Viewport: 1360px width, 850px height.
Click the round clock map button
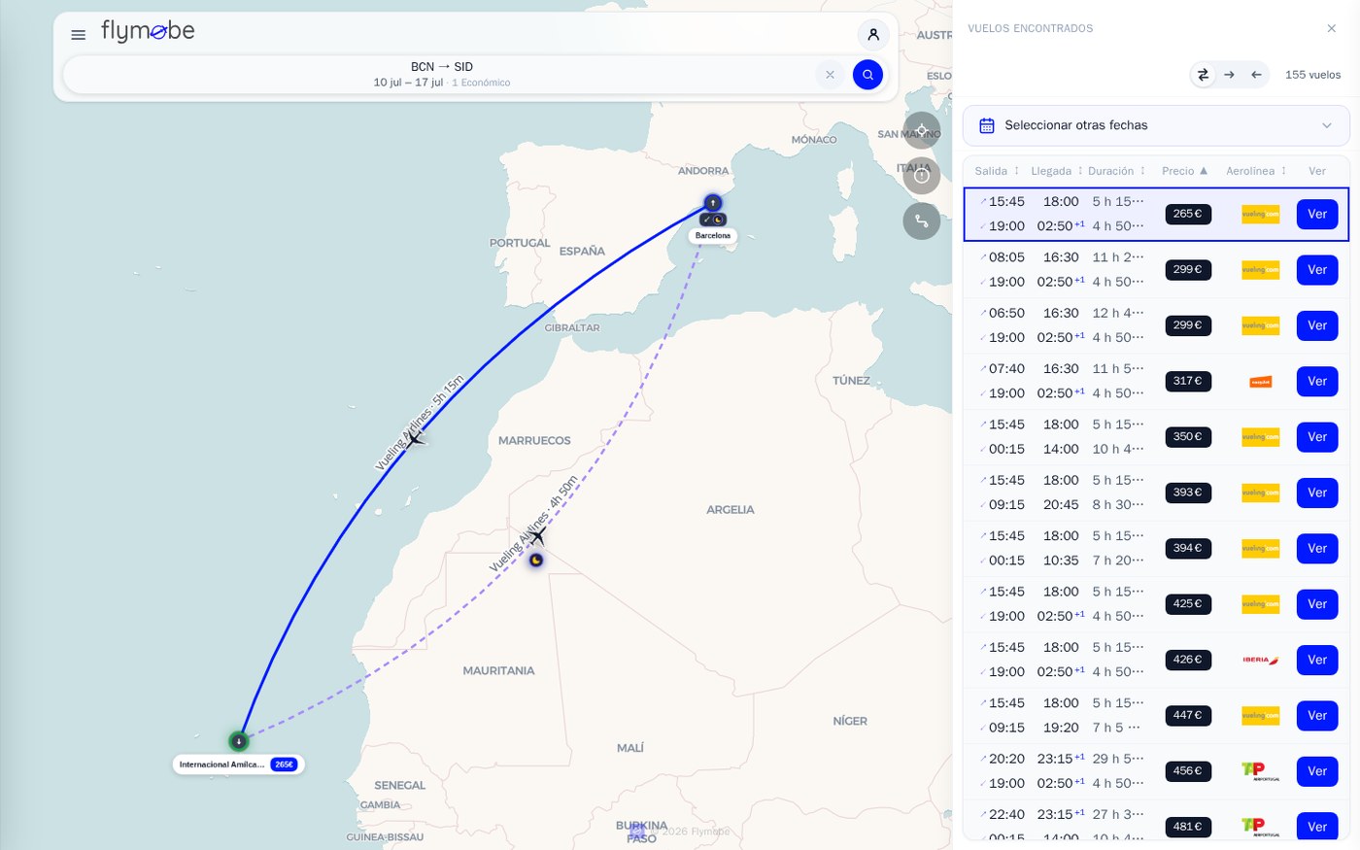point(922,176)
